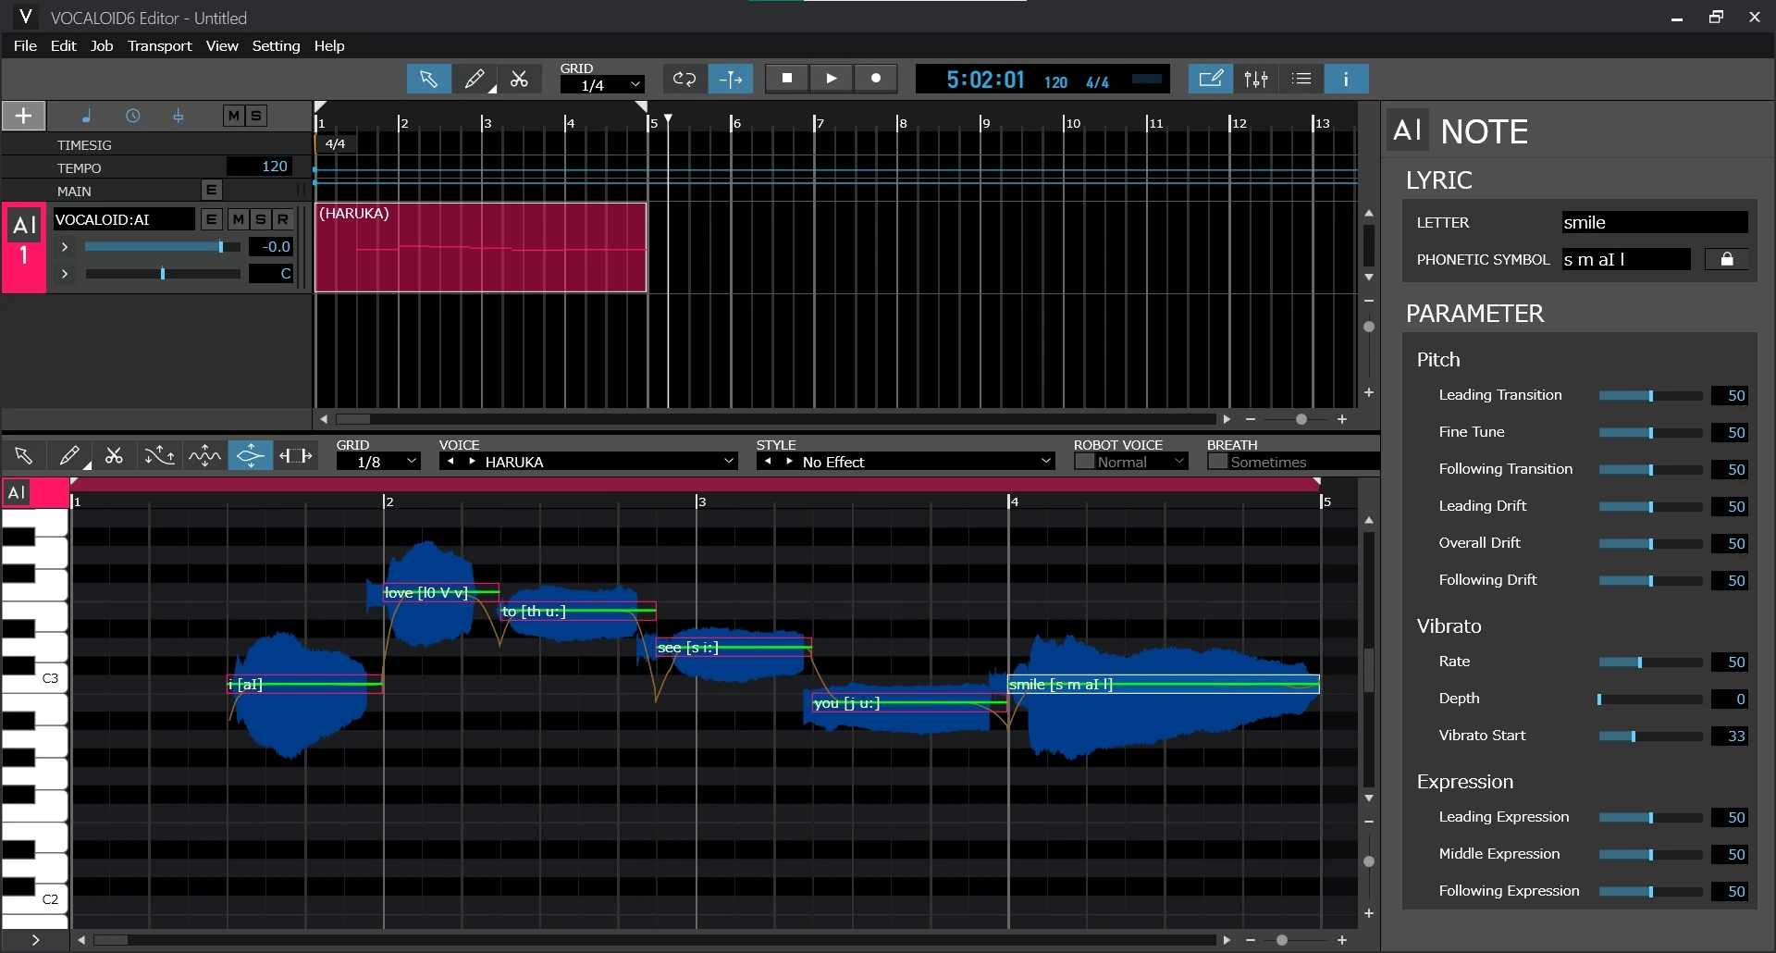Open the top toolbar GRID 1/4 dropdown
The image size is (1776, 953).
(x=602, y=85)
